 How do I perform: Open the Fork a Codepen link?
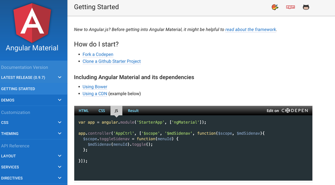98,54
